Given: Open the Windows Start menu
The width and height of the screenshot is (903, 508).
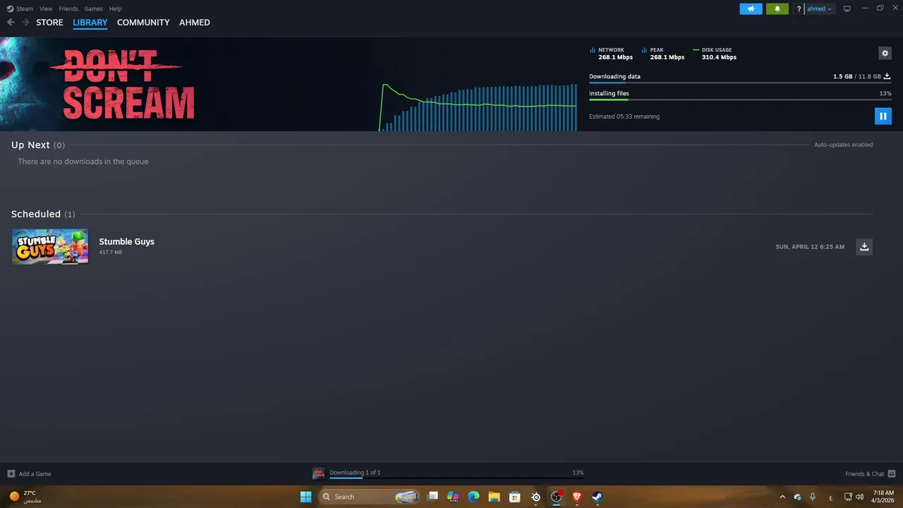Looking at the screenshot, I should pyautogui.click(x=305, y=497).
